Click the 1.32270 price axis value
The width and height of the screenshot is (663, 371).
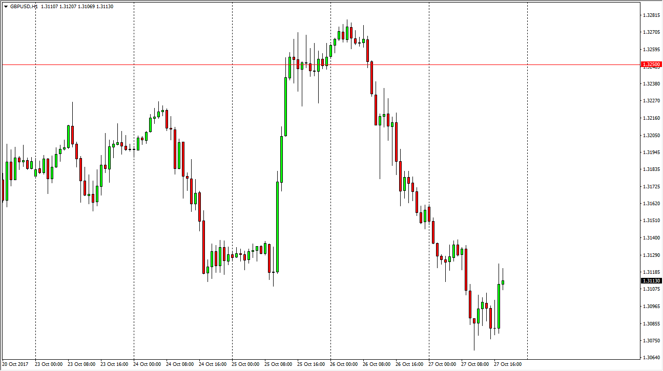click(x=651, y=101)
